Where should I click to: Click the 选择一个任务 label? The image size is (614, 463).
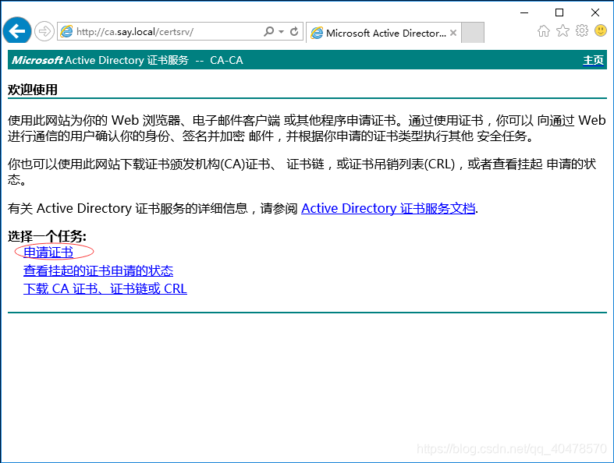[x=47, y=236]
